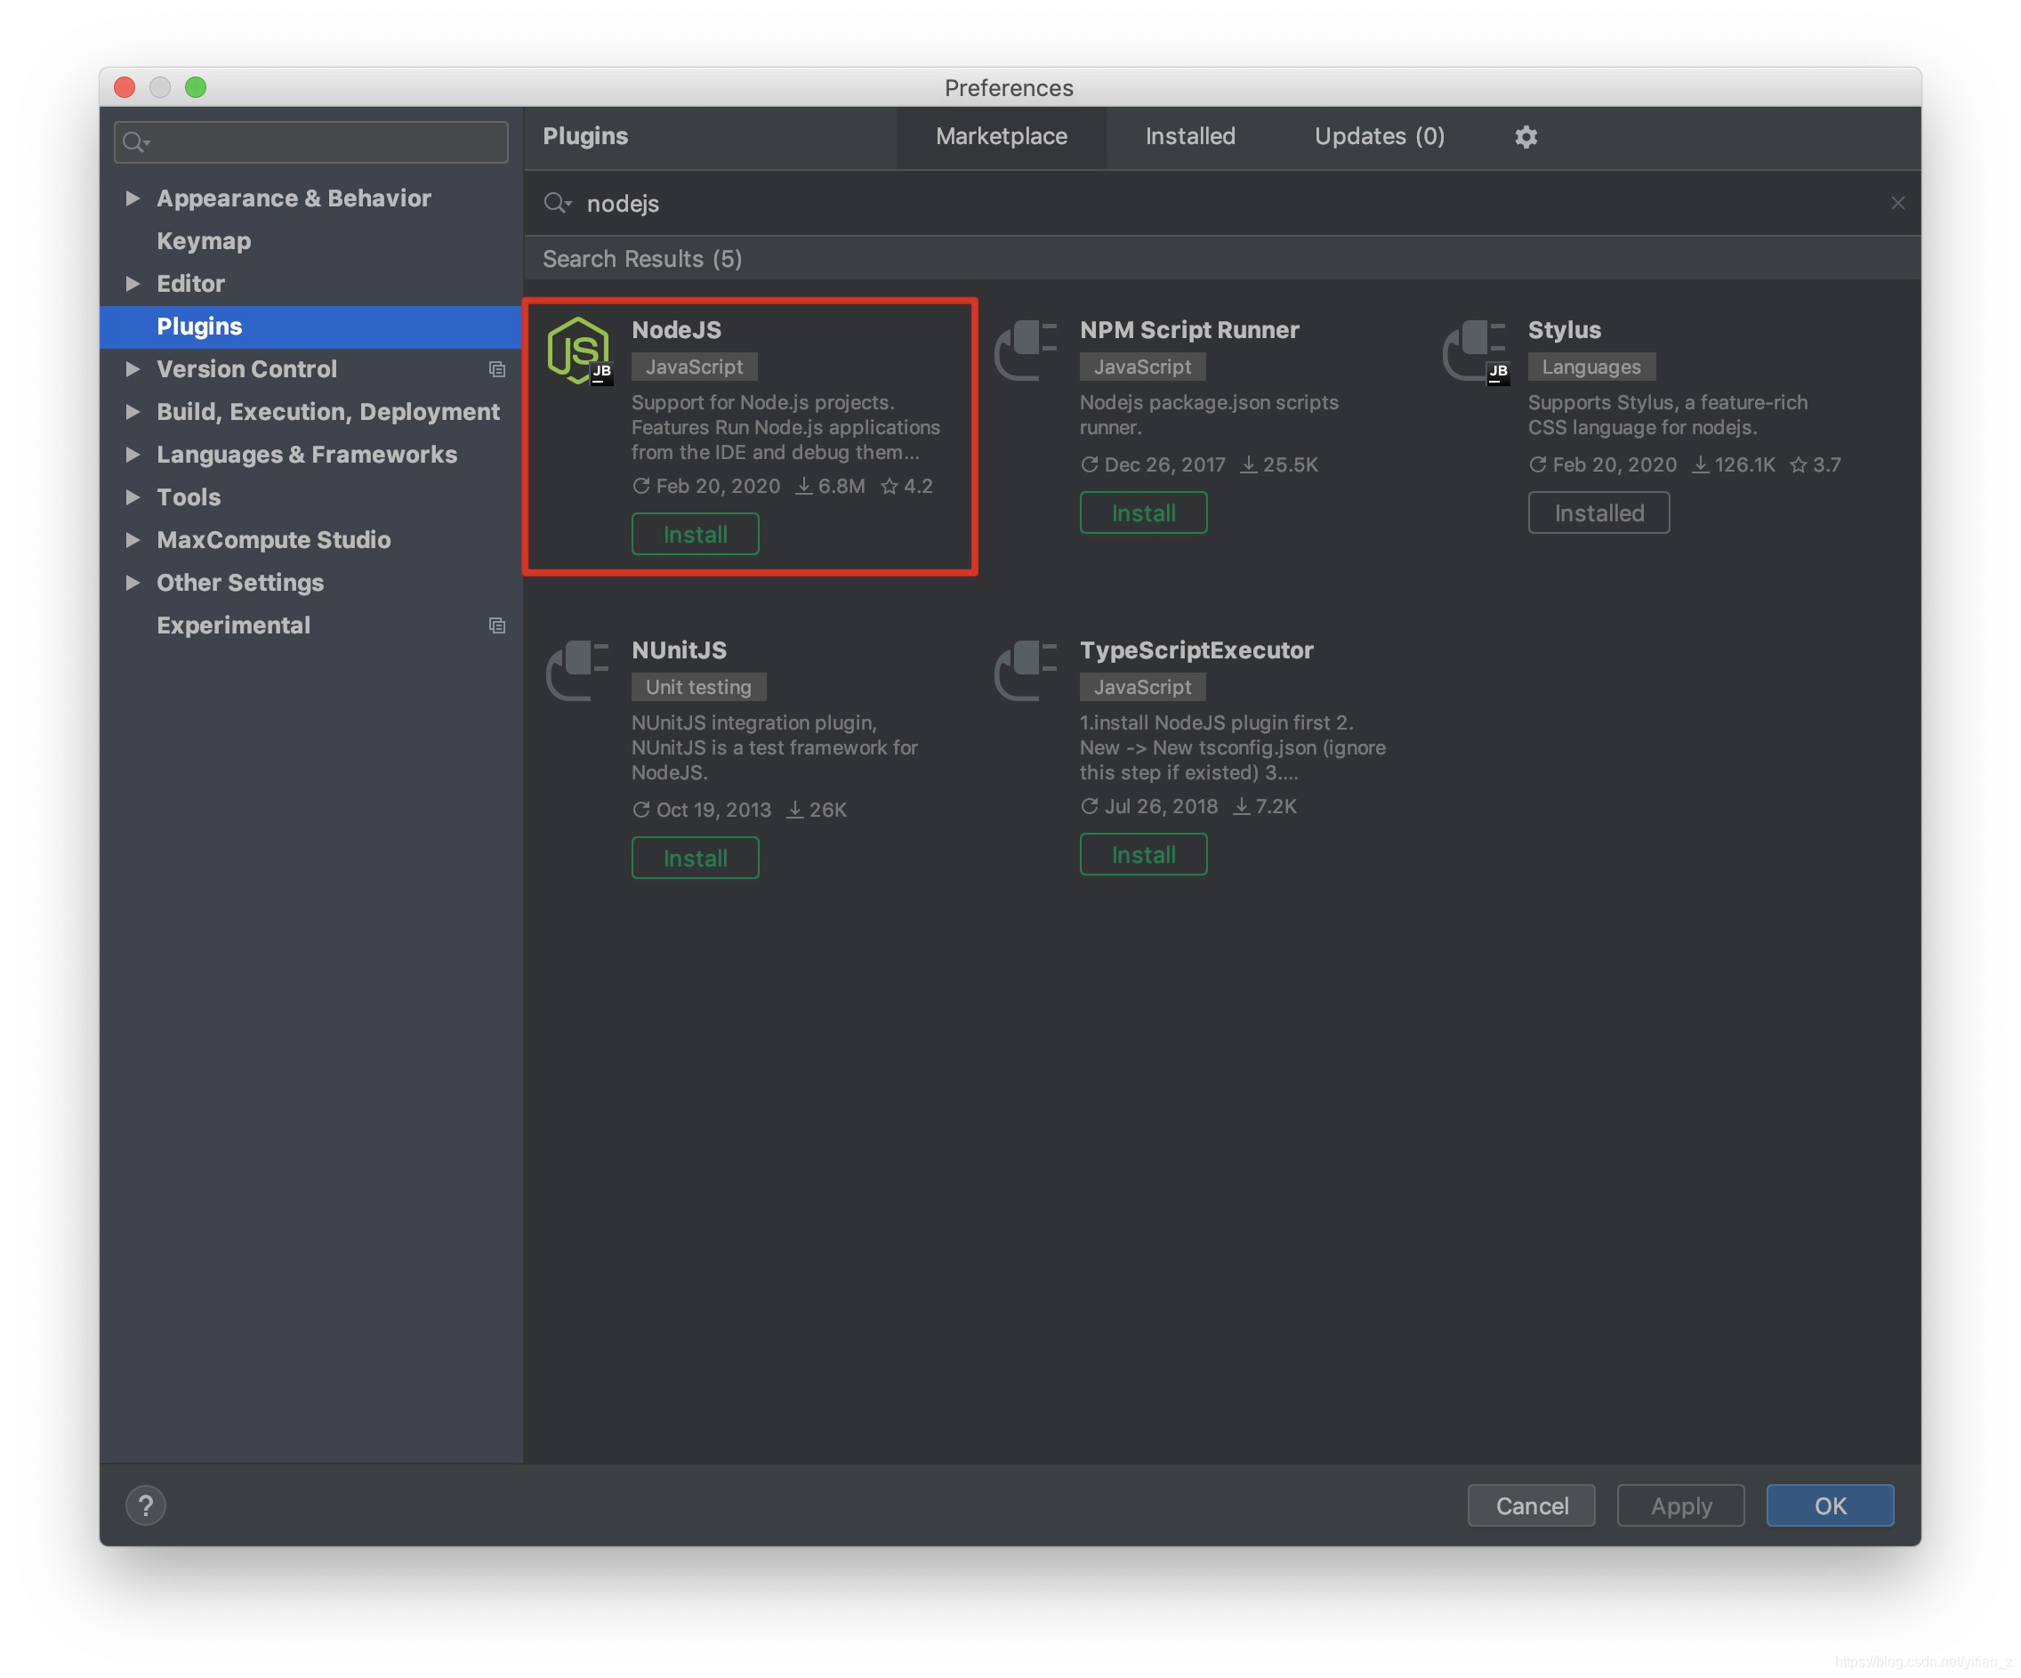Screen dimensions: 2021x1678
Task: Switch to the Marketplace tab
Action: pos(1001,137)
